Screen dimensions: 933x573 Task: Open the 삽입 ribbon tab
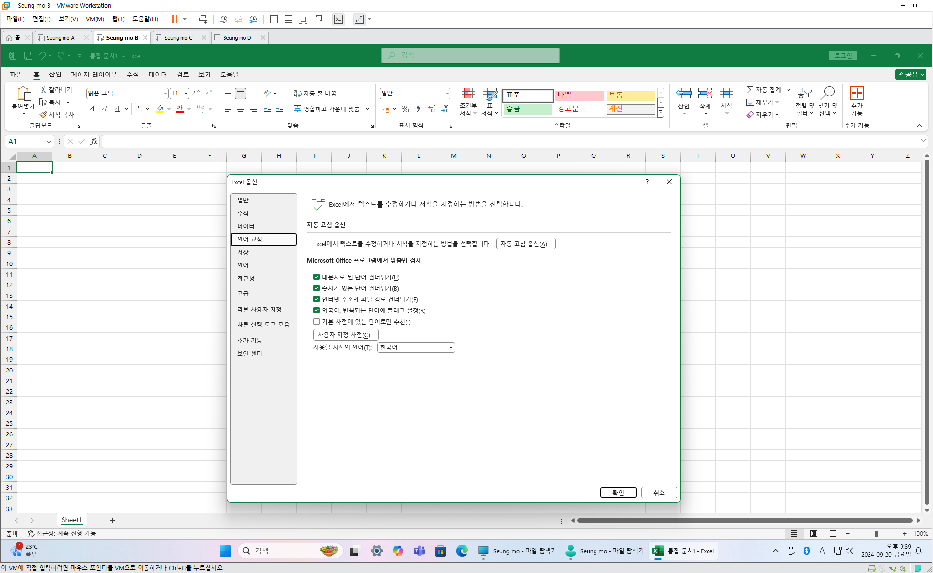tap(55, 74)
